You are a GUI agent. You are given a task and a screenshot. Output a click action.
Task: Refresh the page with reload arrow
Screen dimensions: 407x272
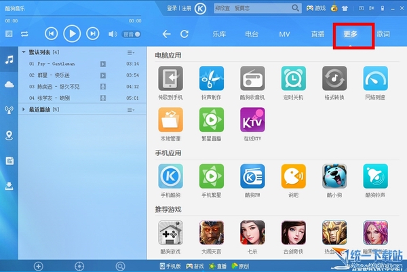click(185, 34)
